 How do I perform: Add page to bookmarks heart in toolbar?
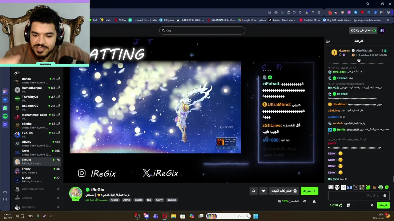pos(301,12)
